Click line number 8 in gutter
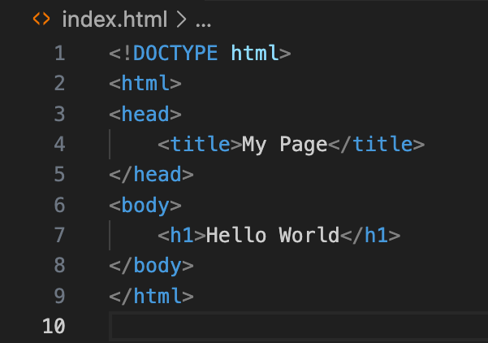This screenshot has width=488, height=343. pyautogui.click(x=59, y=265)
